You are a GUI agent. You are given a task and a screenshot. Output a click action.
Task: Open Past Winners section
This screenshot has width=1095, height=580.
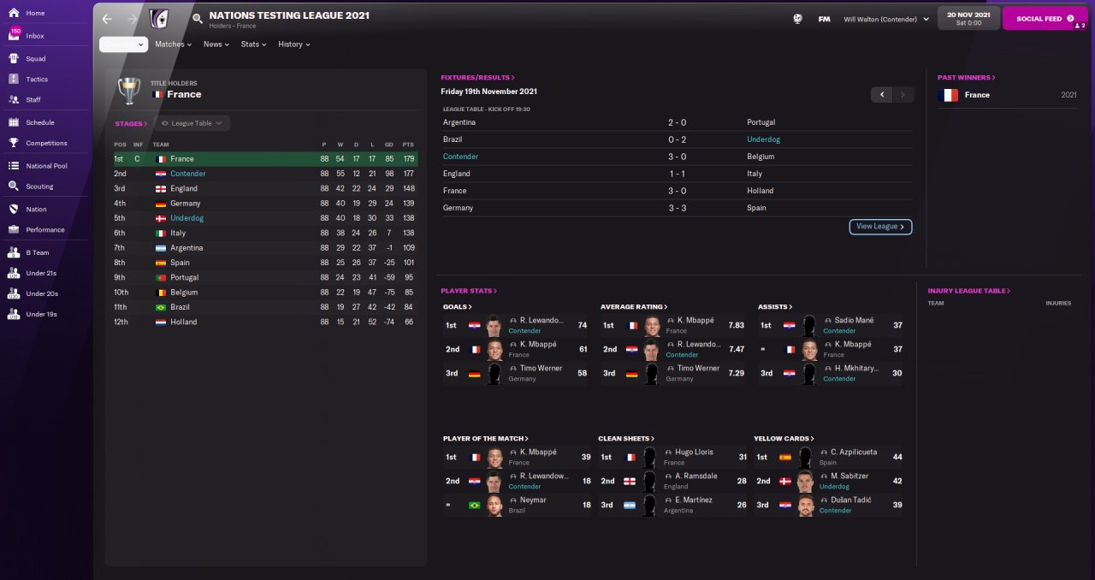965,78
